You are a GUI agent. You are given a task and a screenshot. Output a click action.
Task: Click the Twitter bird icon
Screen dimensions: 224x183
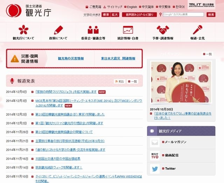click(x=155, y=169)
